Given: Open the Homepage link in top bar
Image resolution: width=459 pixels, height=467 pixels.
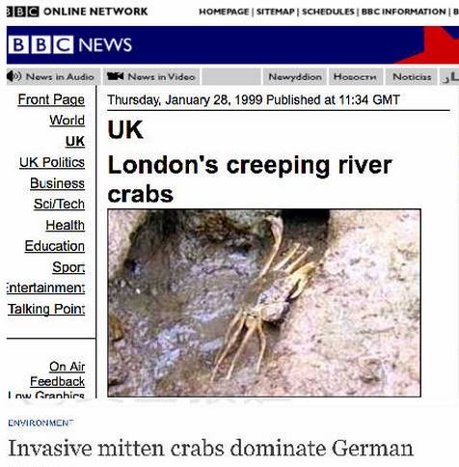Looking at the screenshot, I should 224,12.
